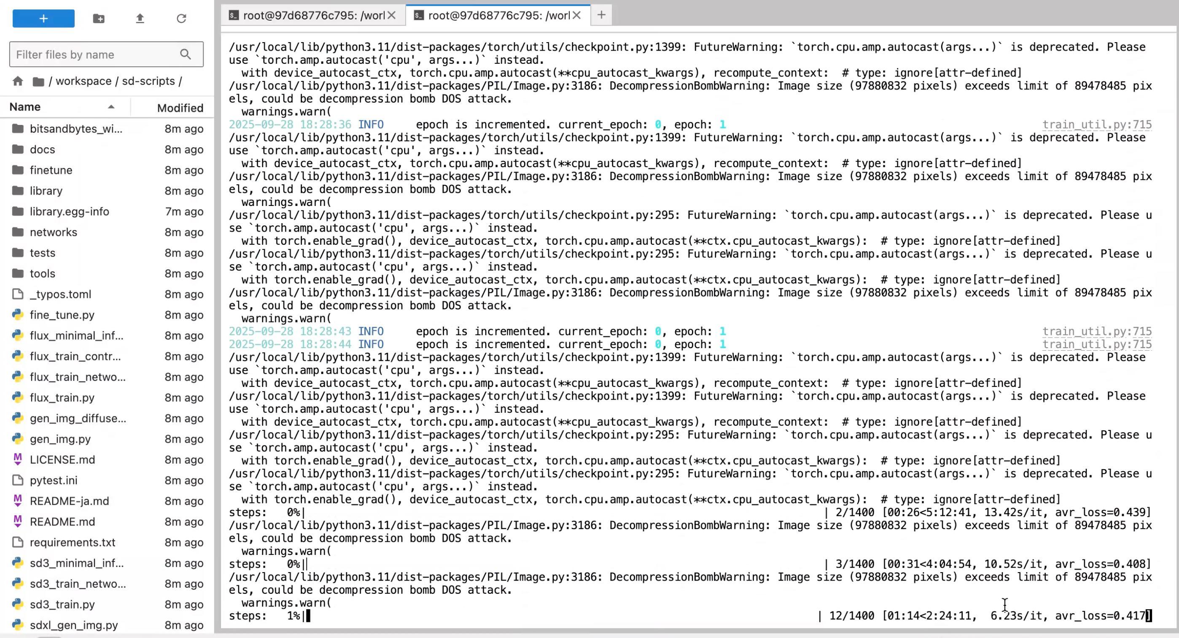Click the sd-scripts breadcrumb link

[148, 81]
